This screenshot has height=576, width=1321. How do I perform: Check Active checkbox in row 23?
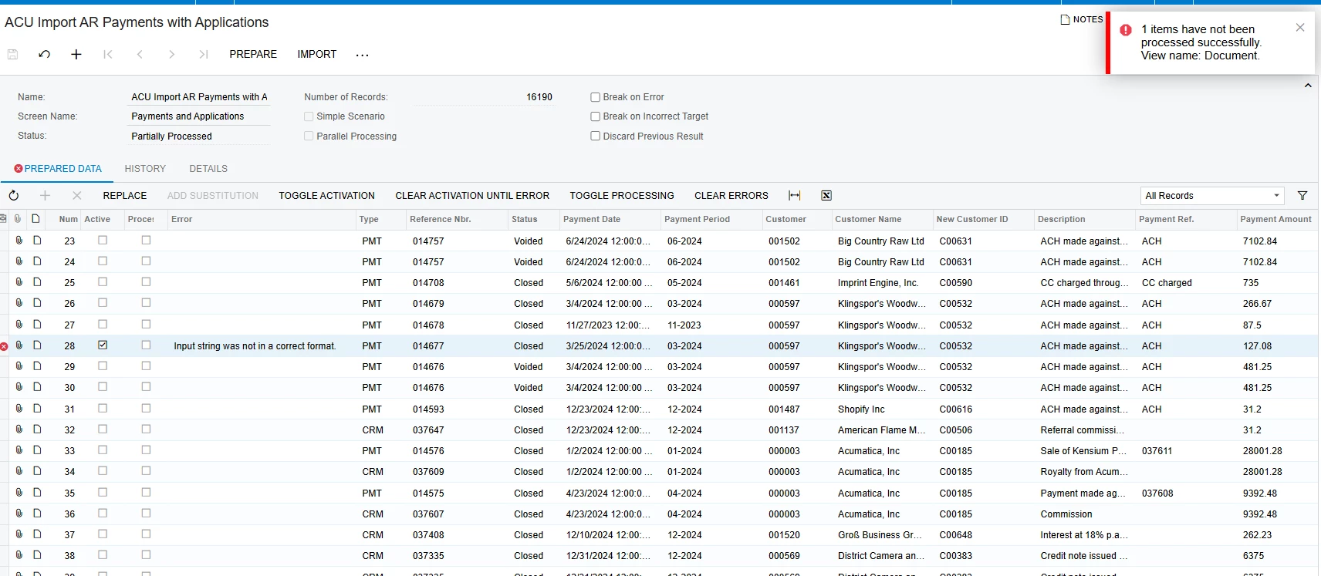point(103,241)
